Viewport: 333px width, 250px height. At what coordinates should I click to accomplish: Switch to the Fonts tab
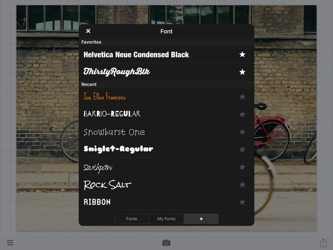(132, 219)
